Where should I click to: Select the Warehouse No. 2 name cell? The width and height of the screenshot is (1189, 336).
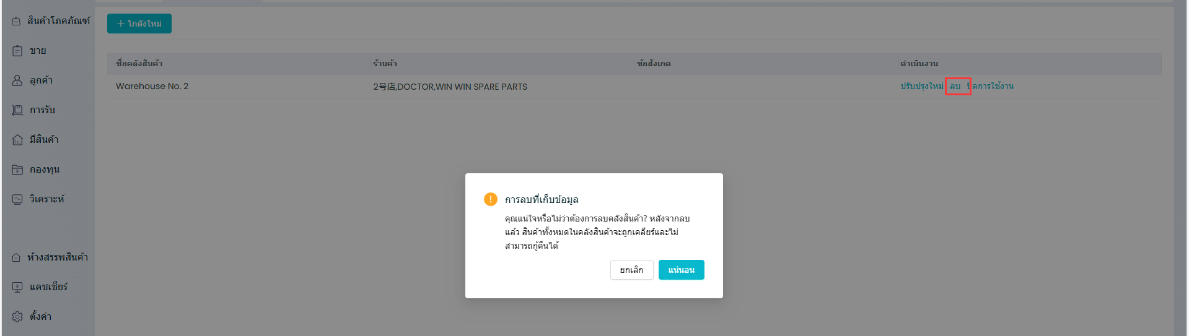[x=152, y=87]
